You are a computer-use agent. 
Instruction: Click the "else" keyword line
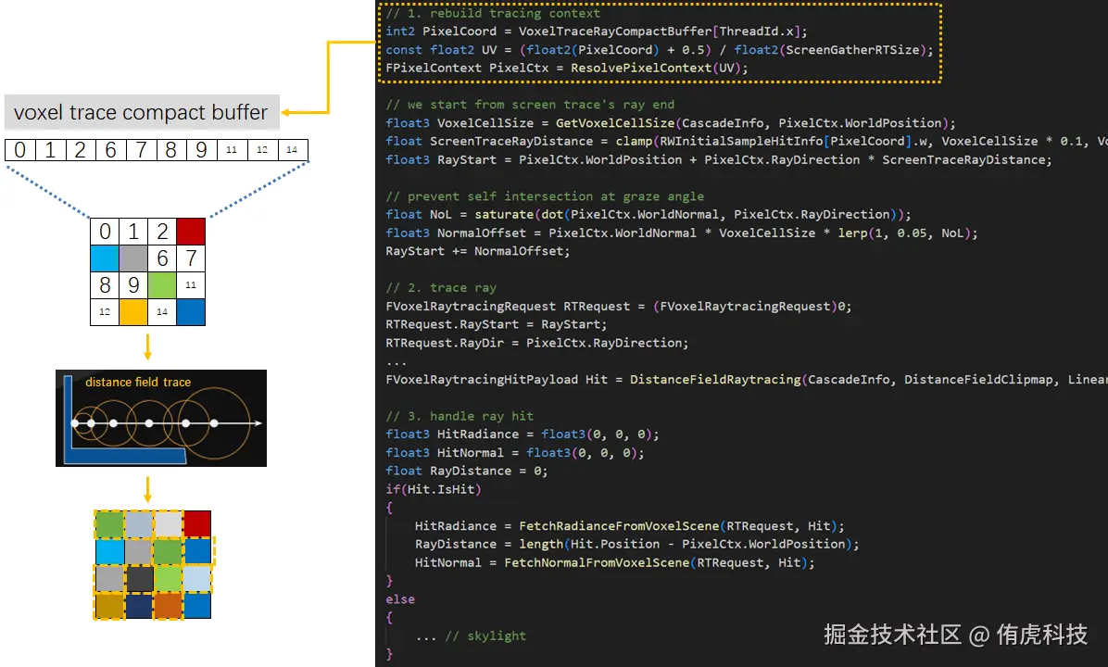(400, 599)
